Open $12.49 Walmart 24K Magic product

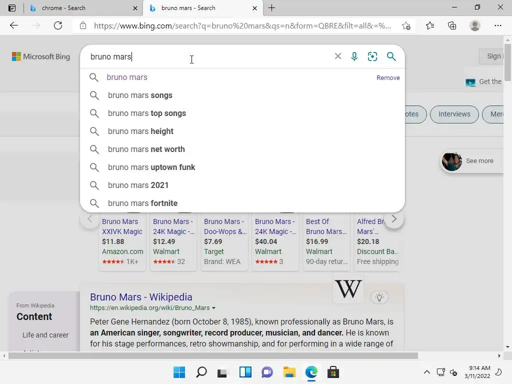[173, 241]
